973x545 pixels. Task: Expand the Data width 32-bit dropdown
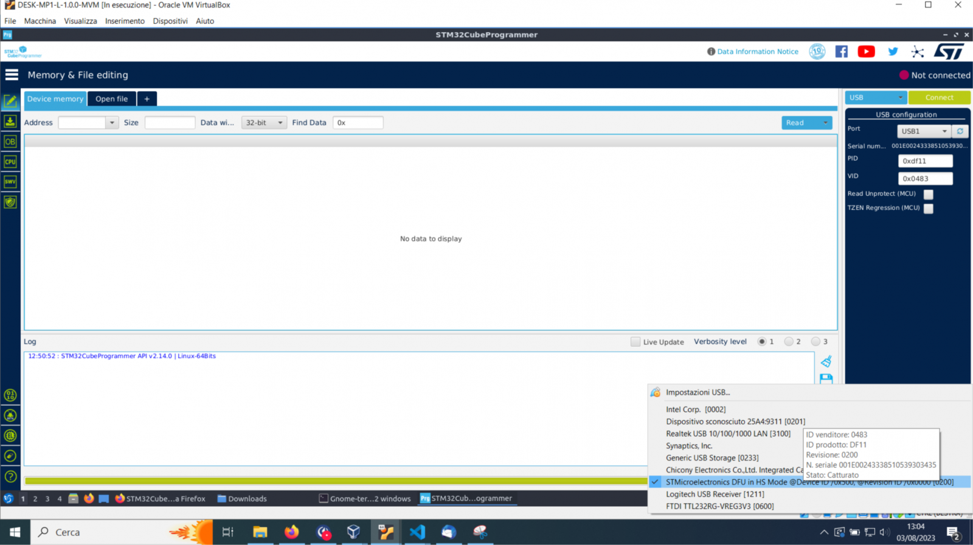point(264,123)
